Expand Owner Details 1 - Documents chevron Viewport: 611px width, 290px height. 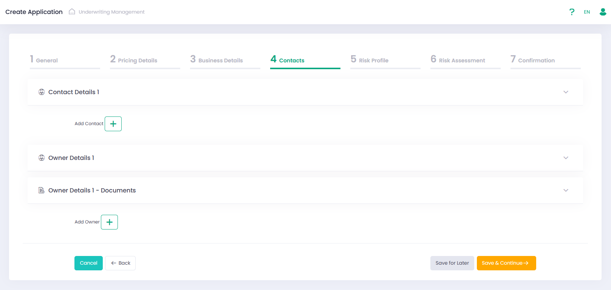(566, 190)
